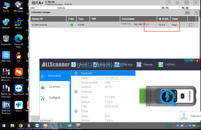Click the 192.168.171.1 connection address

[141, 25]
